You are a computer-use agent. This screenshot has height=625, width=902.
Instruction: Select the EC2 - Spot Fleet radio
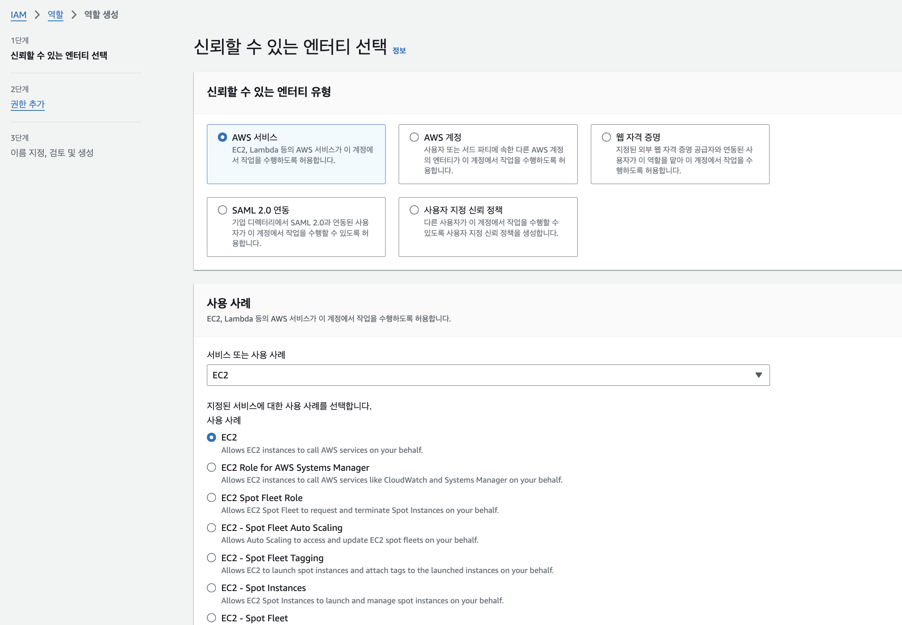(211, 618)
